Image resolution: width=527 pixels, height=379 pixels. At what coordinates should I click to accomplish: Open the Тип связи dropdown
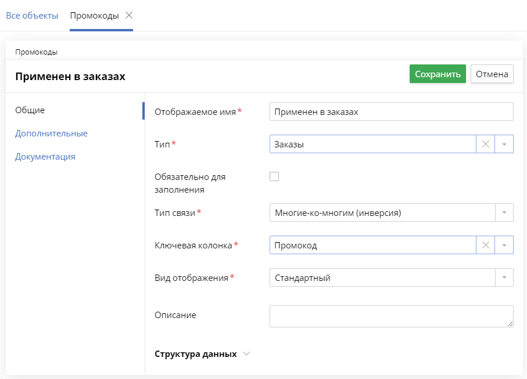point(505,212)
